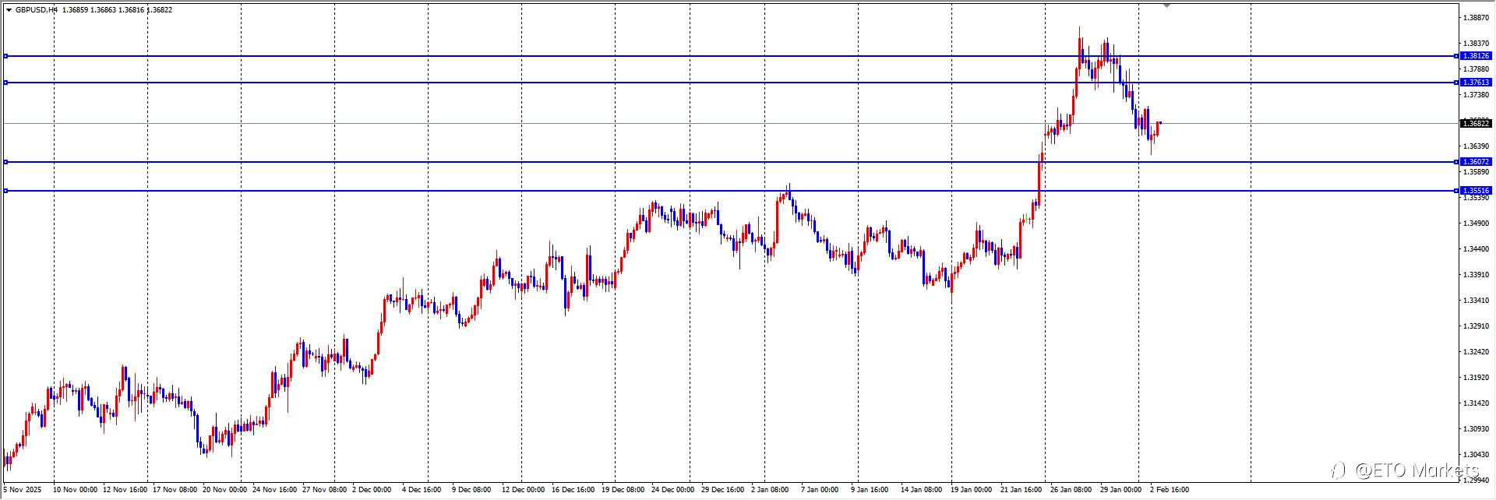This screenshot has width=1496, height=500.
Task: Click the 12 Nov 16:00 time label
Action: click(125, 490)
